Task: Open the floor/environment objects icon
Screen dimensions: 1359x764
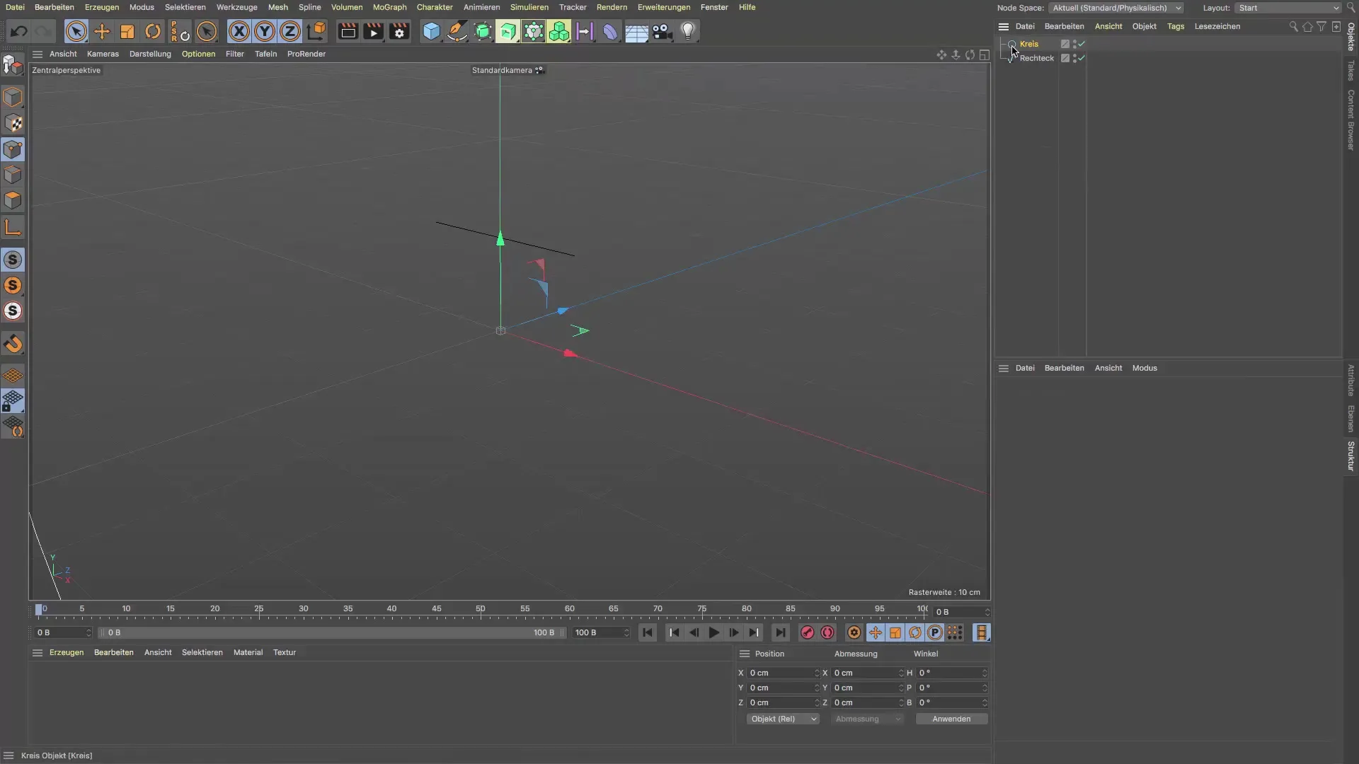Action: click(x=636, y=31)
